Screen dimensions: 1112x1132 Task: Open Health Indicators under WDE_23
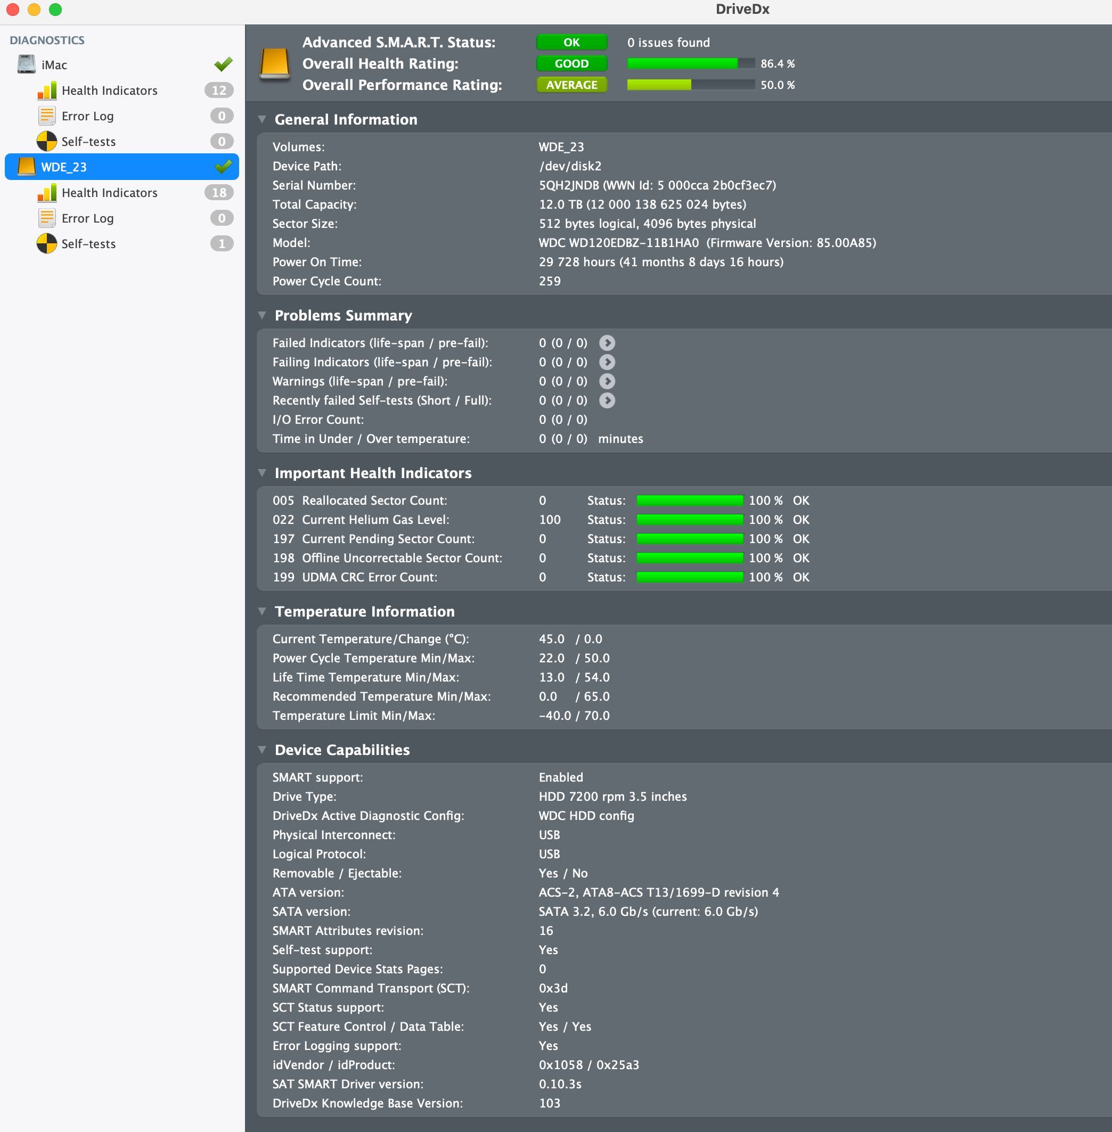[x=122, y=193]
